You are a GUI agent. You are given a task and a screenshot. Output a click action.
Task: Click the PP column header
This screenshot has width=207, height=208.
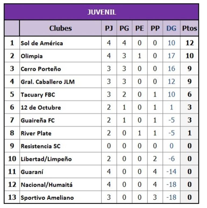tap(155, 28)
